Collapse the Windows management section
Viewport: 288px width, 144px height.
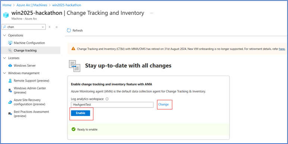tap(4, 73)
